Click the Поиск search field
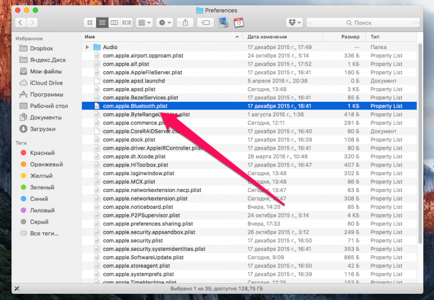Screen dimensions: 434x300 363,23
